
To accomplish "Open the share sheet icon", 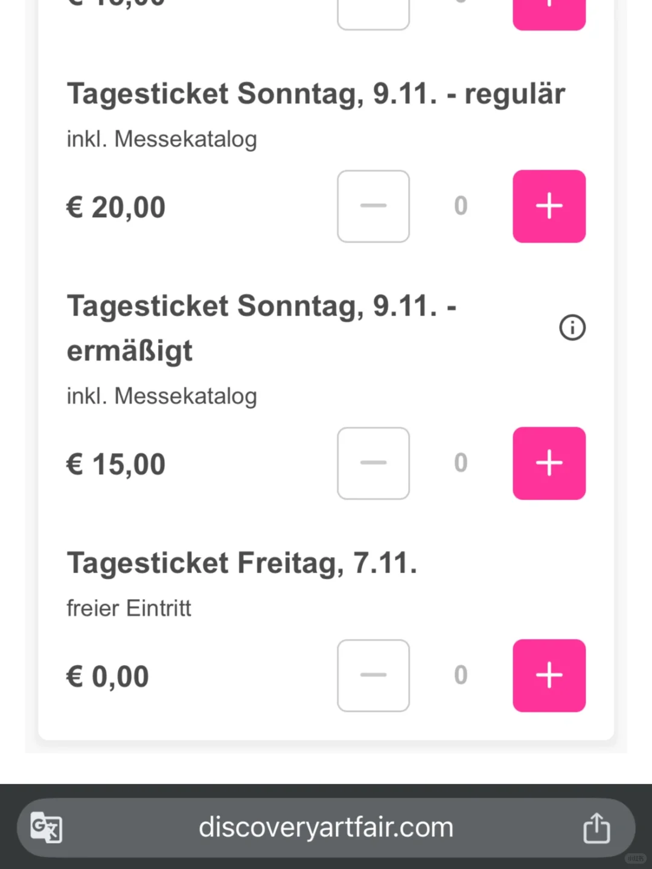I will tap(596, 827).
